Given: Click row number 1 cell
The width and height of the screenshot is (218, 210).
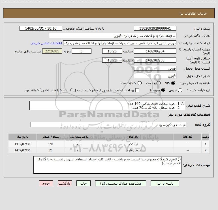Looking at the screenshot, I should coord(206,144).
